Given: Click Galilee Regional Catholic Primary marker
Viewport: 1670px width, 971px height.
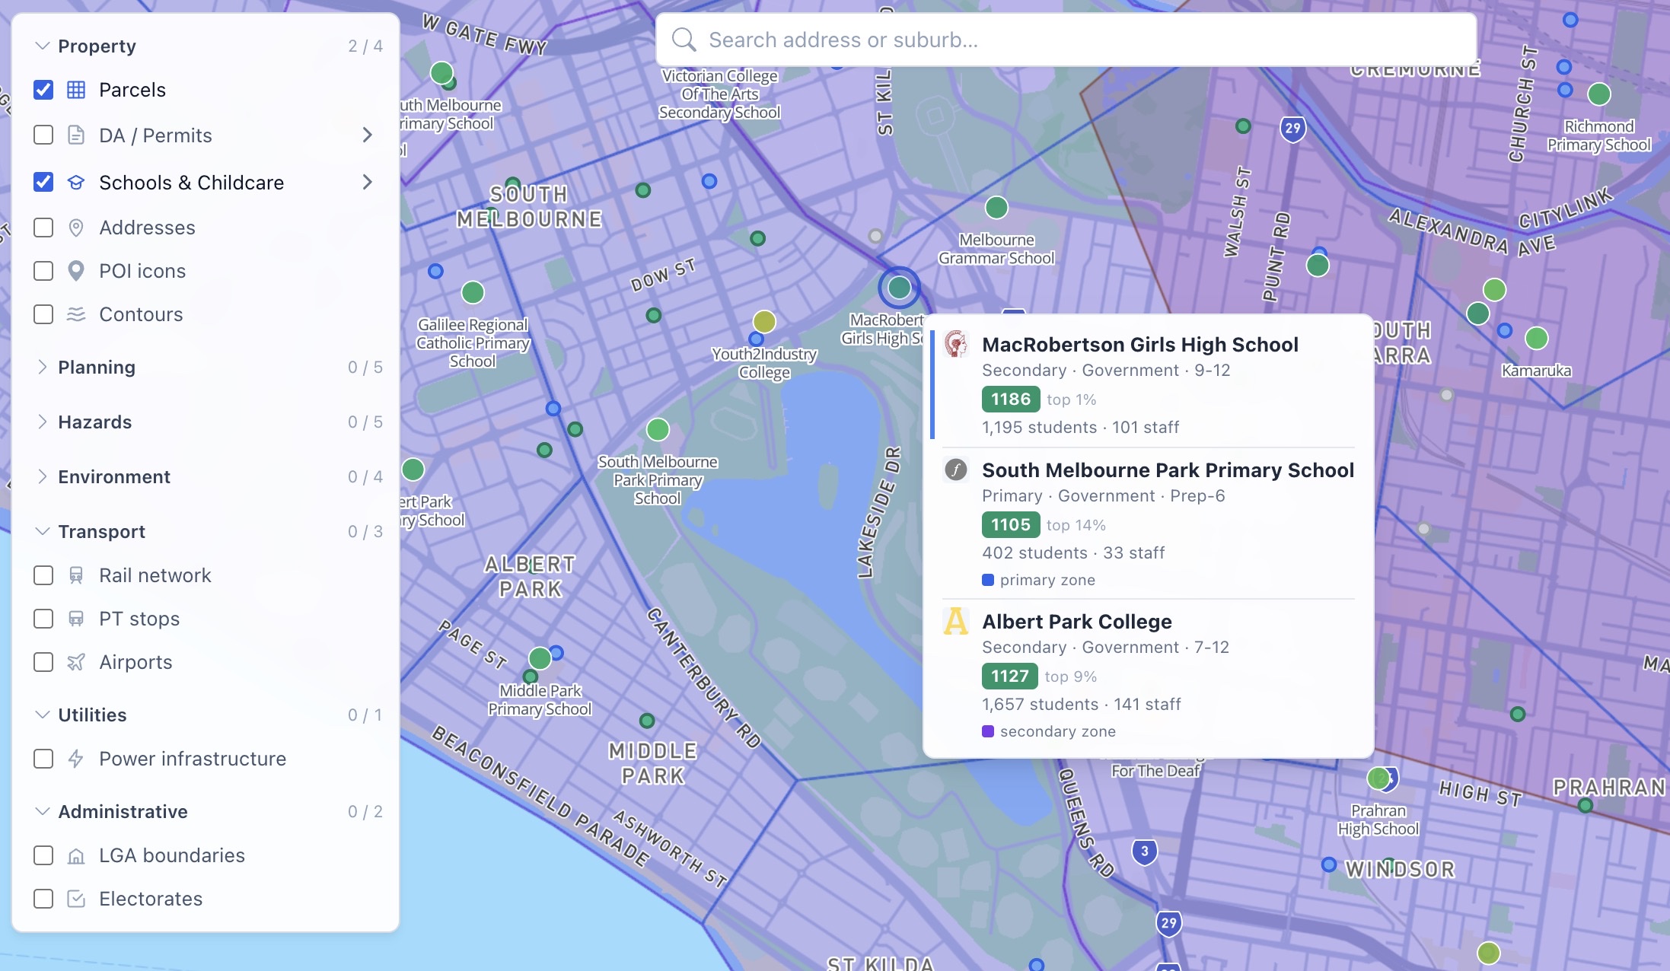Looking at the screenshot, I should (473, 292).
